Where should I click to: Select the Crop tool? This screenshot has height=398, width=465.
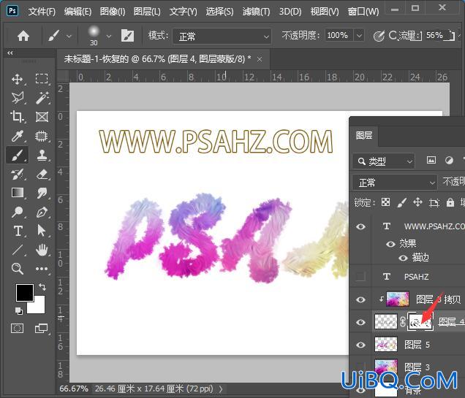pos(17,117)
